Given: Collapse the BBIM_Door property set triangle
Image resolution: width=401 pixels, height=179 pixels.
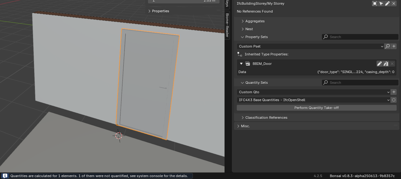Looking at the screenshot, I should 241,64.
